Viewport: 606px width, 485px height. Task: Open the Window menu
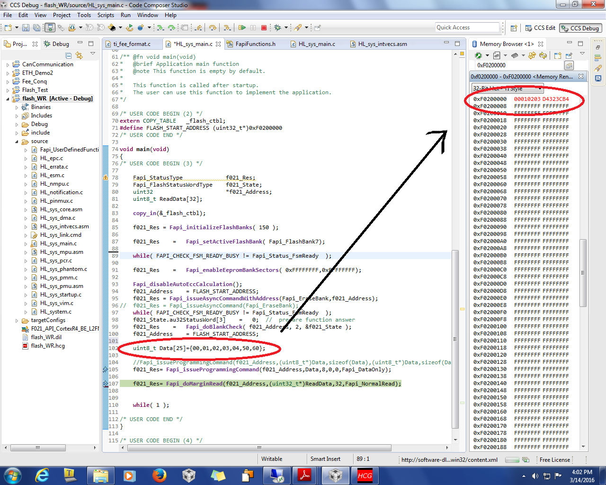pyautogui.click(x=148, y=15)
